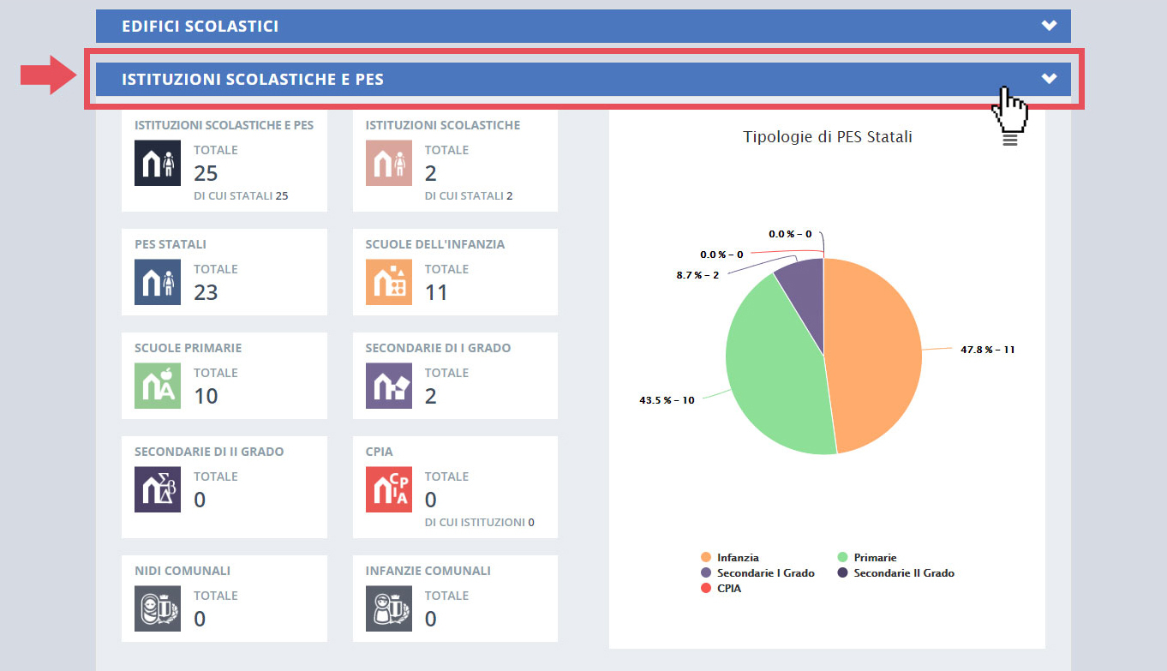Image resolution: width=1167 pixels, height=671 pixels.
Task: Click the red CPIA icon
Action: click(388, 489)
